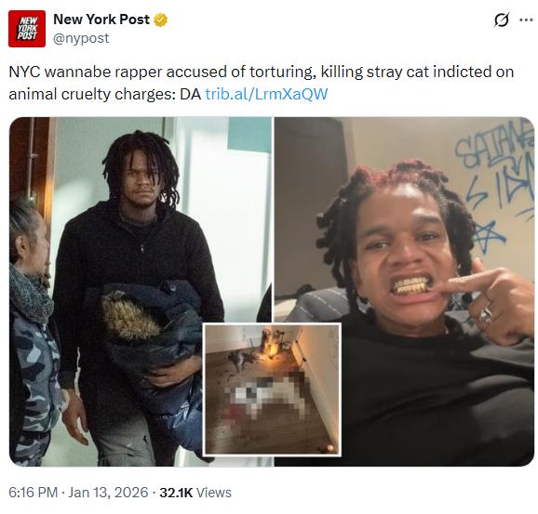Click the word Views beside the count

click(x=214, y=493)
